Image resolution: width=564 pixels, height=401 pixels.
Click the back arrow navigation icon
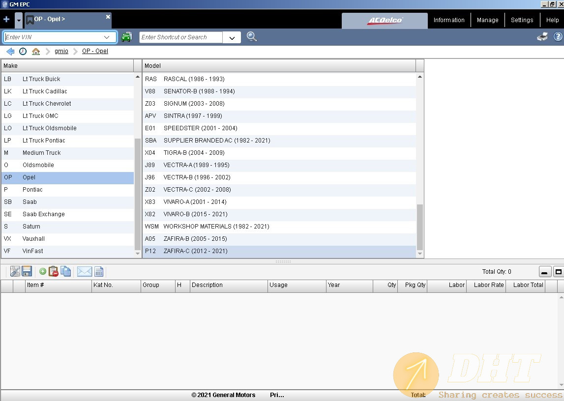point(10,51)
